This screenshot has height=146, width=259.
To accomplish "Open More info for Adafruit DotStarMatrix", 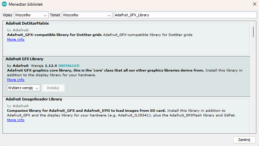I will 16,40.
